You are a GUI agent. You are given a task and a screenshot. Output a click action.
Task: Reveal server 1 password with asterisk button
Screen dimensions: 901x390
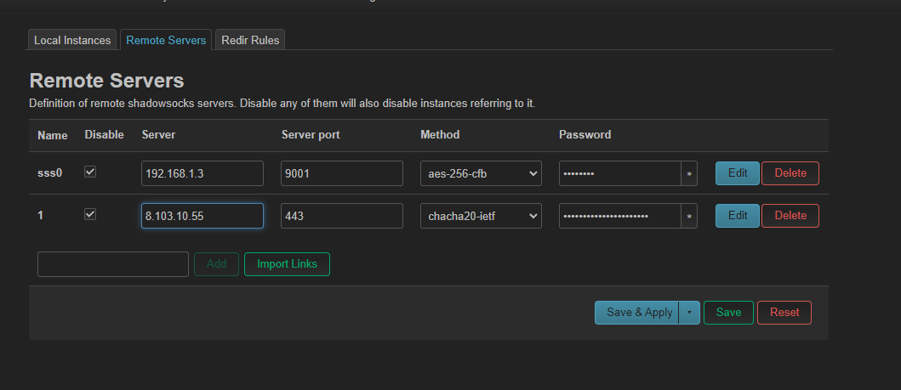(689, 216)
